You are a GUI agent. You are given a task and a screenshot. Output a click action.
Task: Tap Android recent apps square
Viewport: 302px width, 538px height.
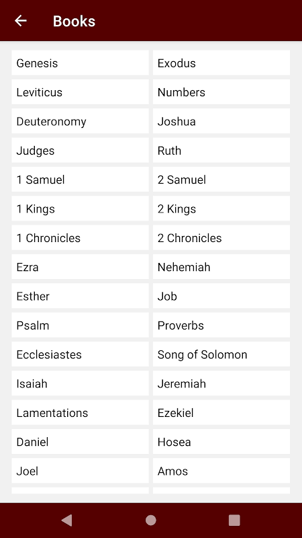point(234,520)
